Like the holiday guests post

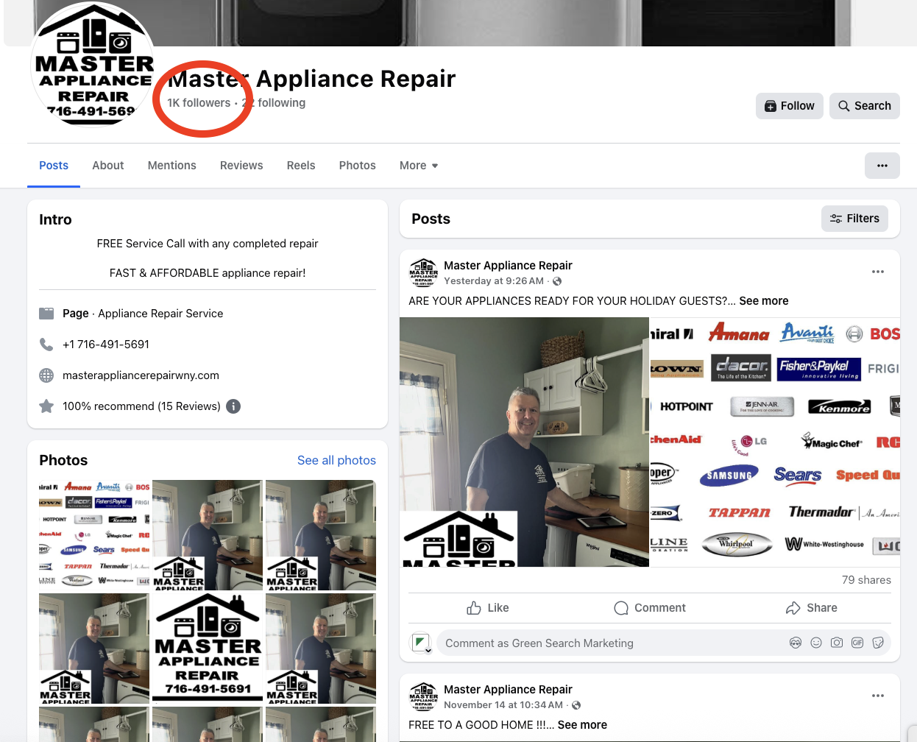pyautogui.click(x=488, y=608)
